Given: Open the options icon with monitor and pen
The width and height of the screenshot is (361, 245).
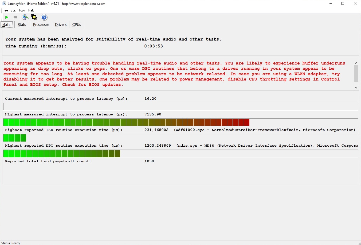Looking at the screenshot, I should pos(25,17).
